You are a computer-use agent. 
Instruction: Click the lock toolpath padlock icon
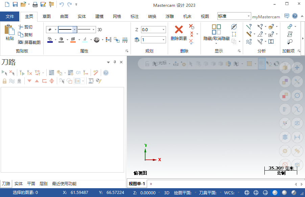(x=4, y=81)
